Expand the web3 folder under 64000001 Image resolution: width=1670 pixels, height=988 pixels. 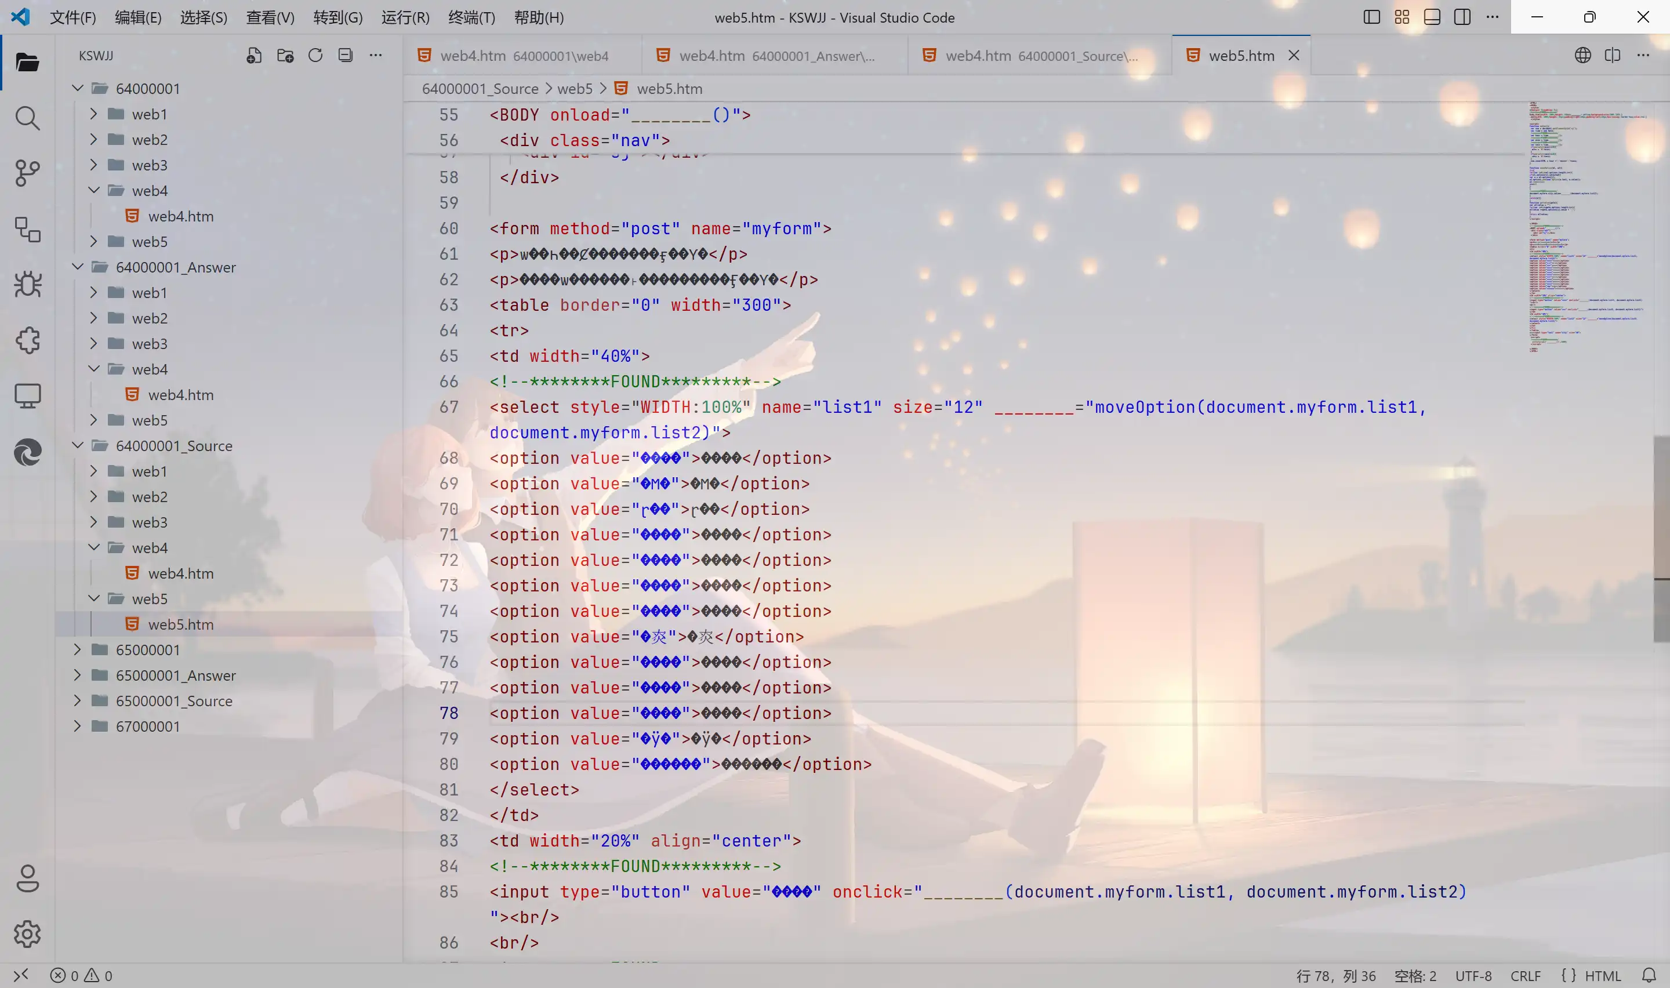[150, 165]
